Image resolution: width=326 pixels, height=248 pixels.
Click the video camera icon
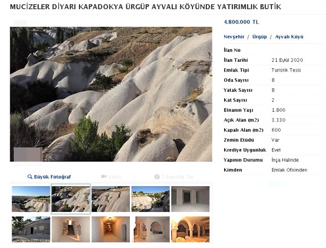(103, 177)
